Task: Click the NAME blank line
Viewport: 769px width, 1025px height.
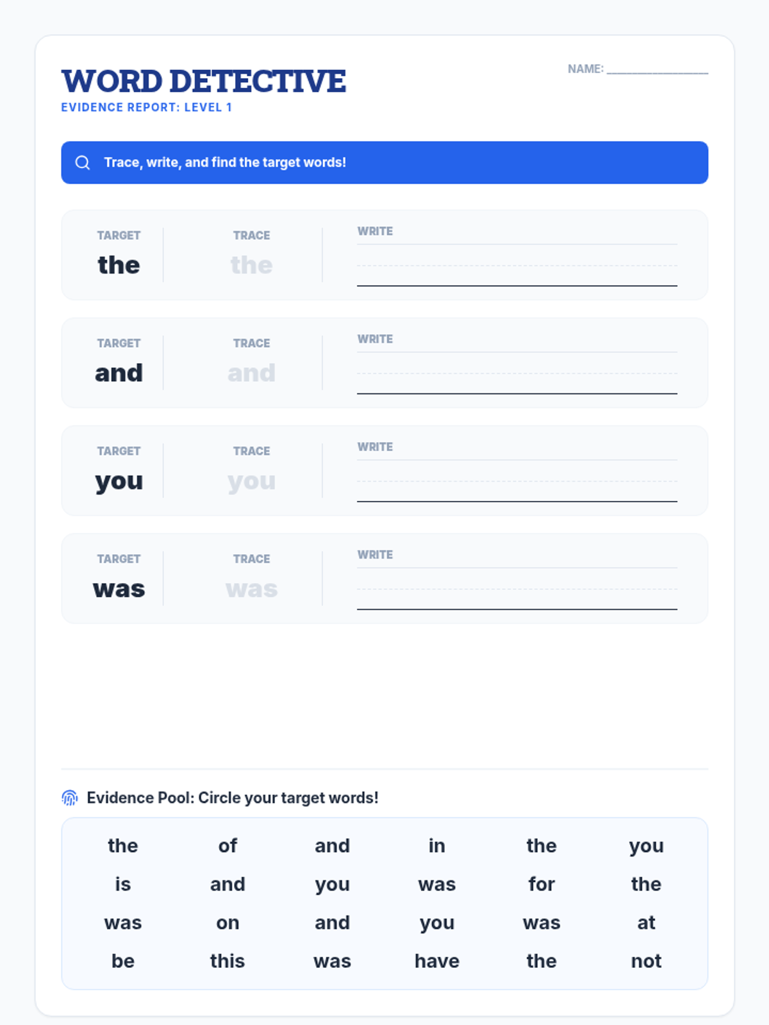Action: 657,69
